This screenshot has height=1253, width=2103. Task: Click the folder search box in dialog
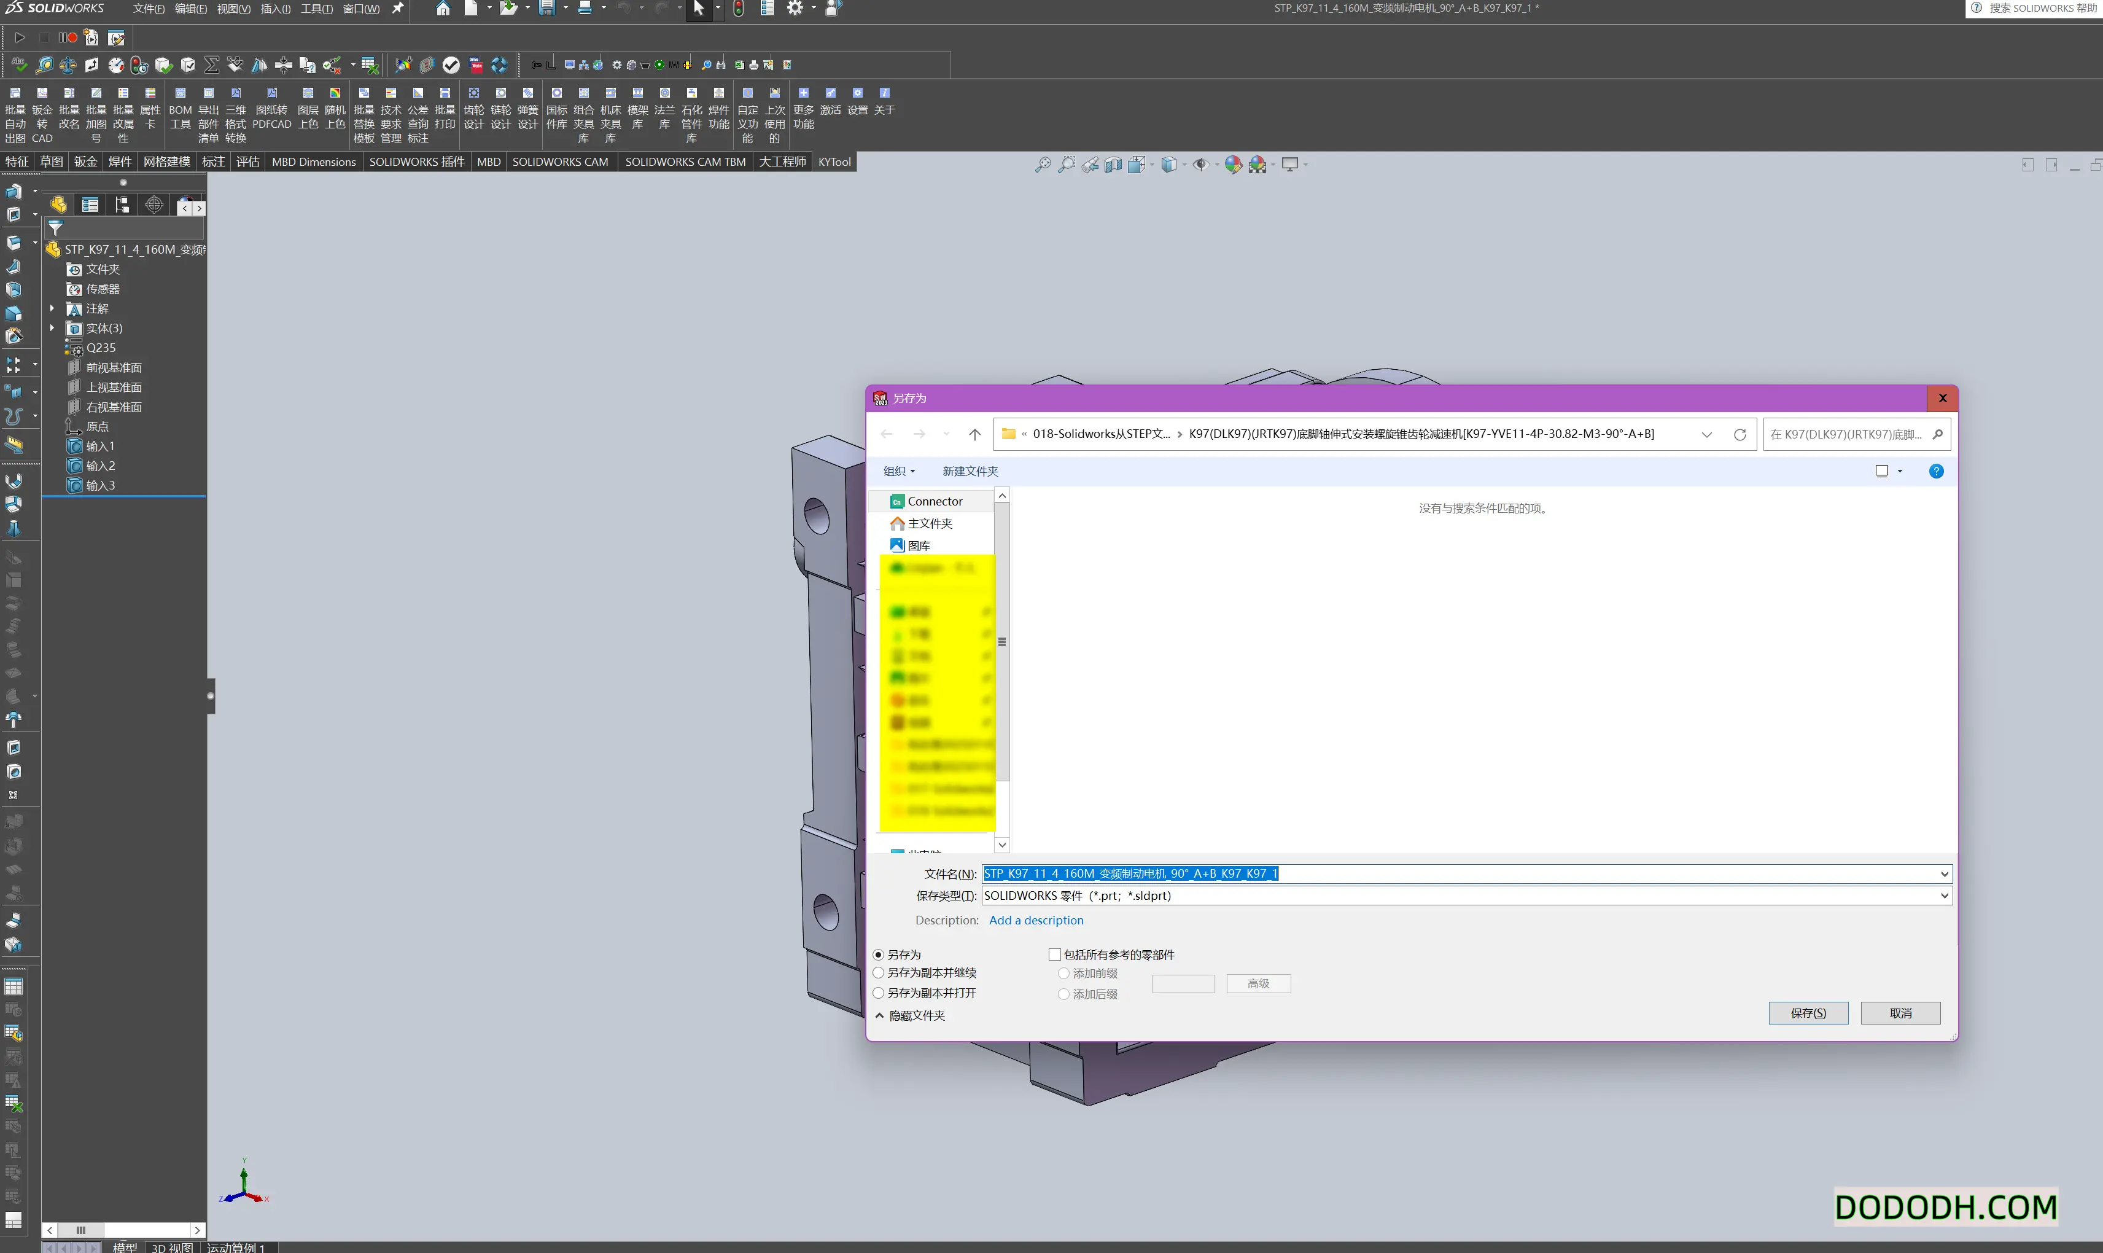(1856, 434)
